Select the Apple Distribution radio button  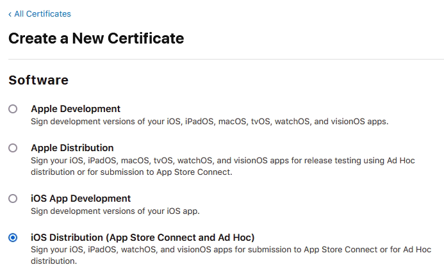(x=13, y=148)
